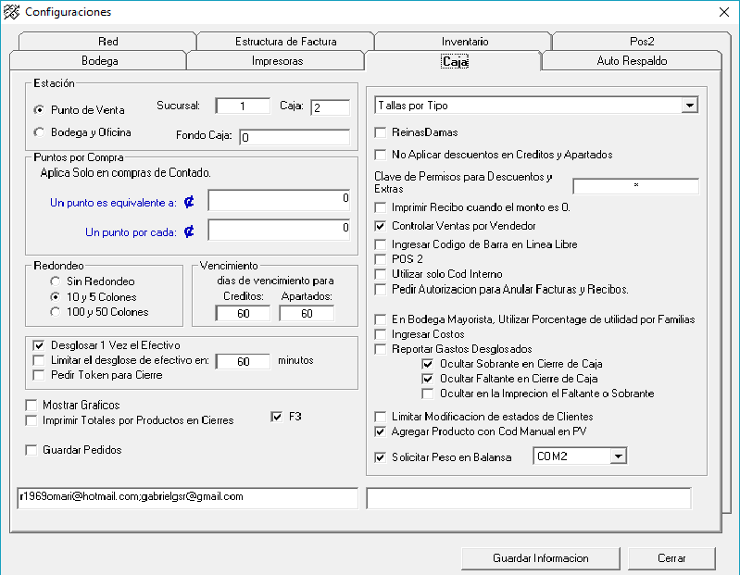
Task: Check the Guardar Pedidos option
Action: coord(33,450)
